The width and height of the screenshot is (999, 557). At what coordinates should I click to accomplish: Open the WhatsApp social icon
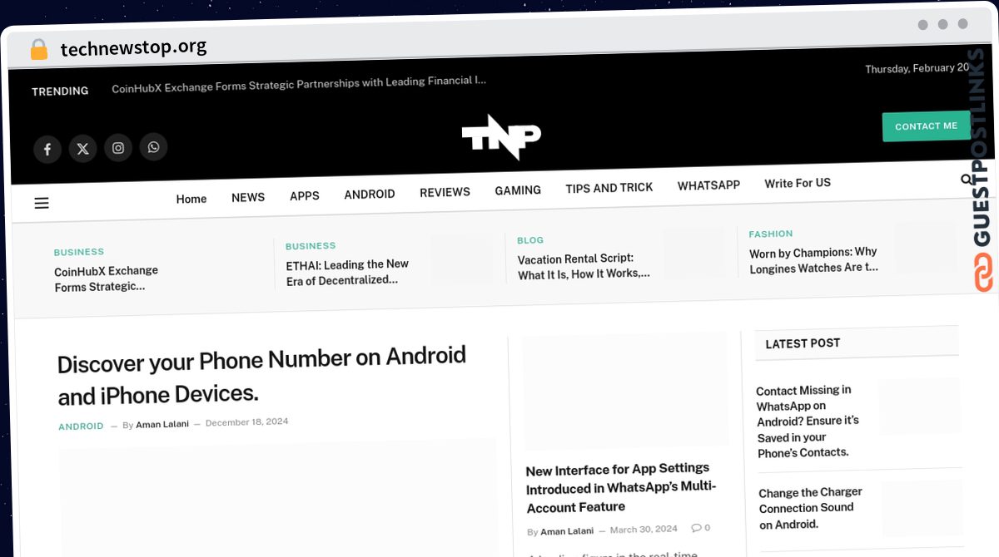tap(153, 147)
